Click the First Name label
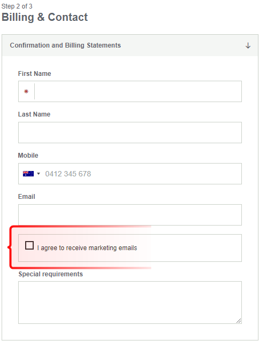Viewport: 259px width, 341px height. pyautogui.click(x=34, y=74)
